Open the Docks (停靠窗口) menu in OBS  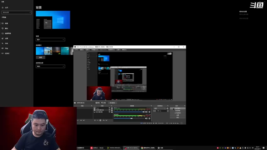coord(95,50)
